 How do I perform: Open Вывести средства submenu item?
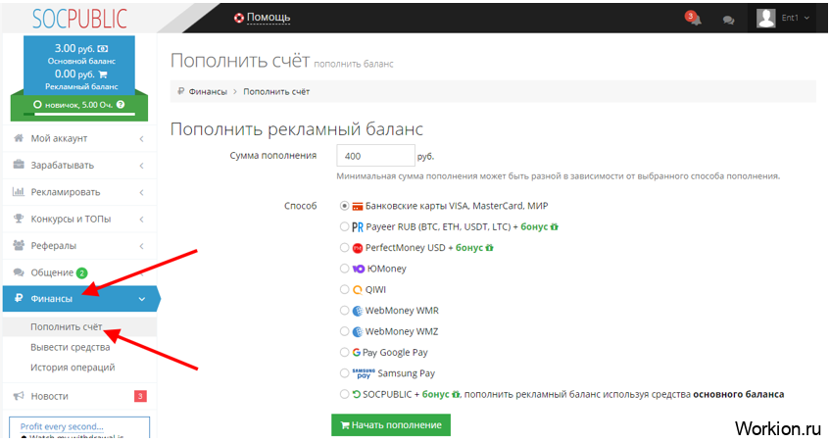pos(71,347)
